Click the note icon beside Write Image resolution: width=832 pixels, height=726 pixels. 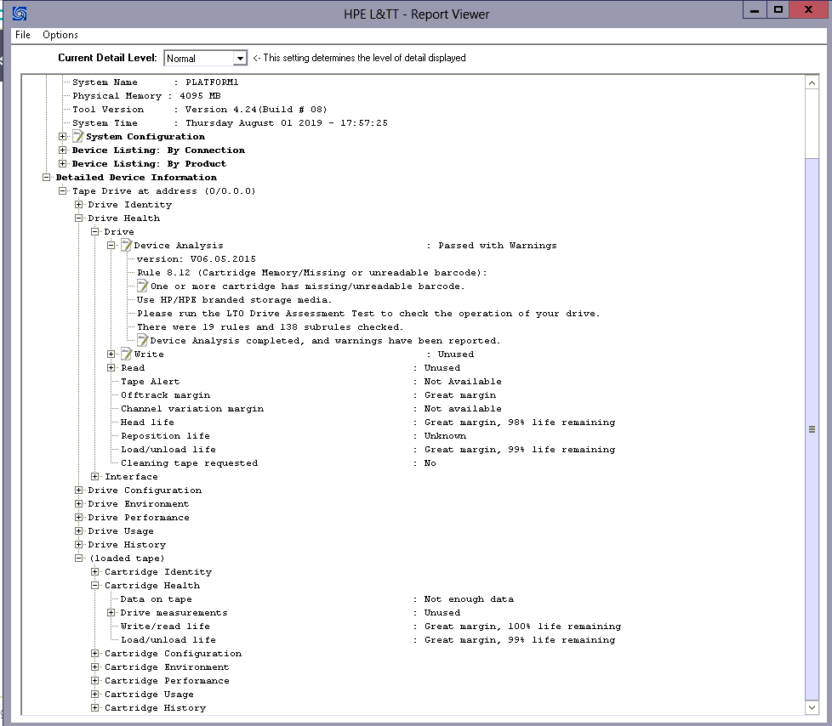pyautogui.click(x=126, y=354)
